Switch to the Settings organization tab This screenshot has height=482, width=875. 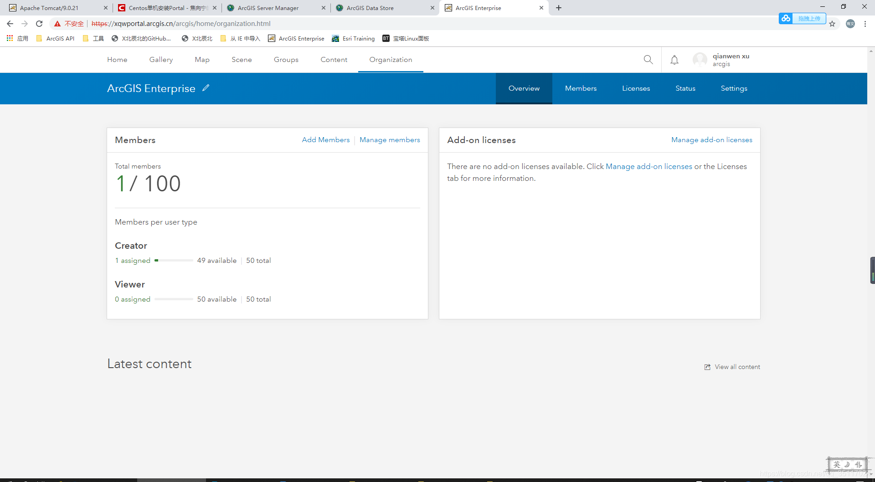coord(734,88)
